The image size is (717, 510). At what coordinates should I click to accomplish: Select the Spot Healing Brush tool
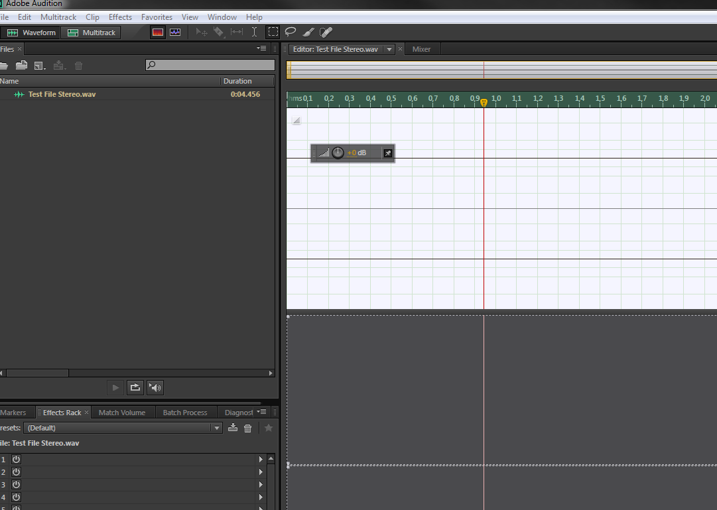[x=326, y=32]
